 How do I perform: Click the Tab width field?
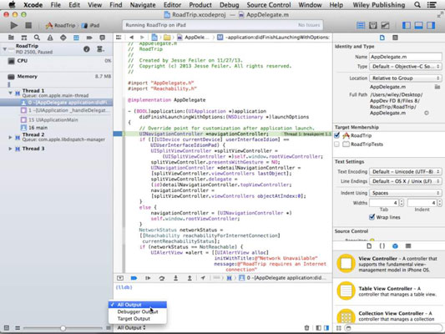[x=384, y=203]
